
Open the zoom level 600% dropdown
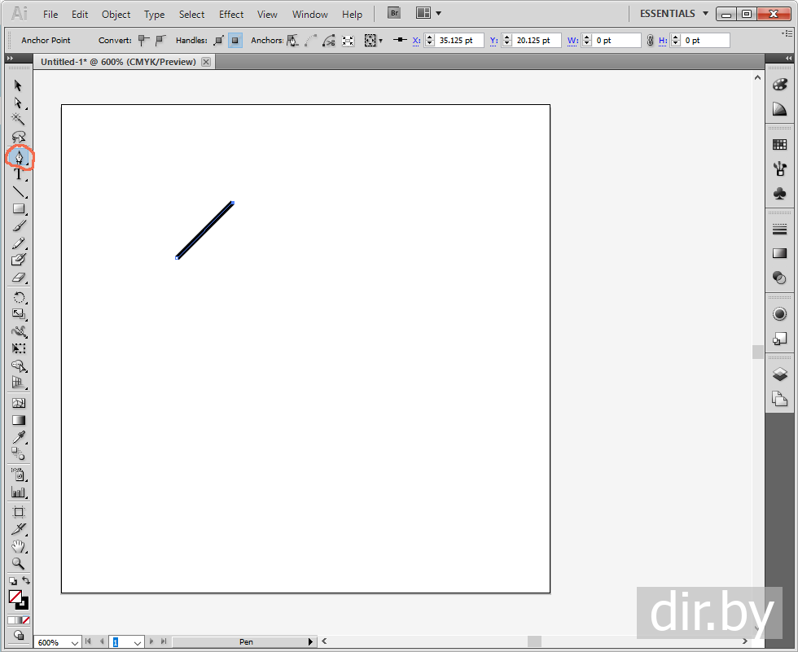[x=75, y=642]
